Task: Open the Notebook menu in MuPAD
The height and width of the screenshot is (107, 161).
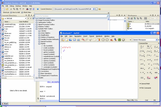Action: [x=99, y=36]
